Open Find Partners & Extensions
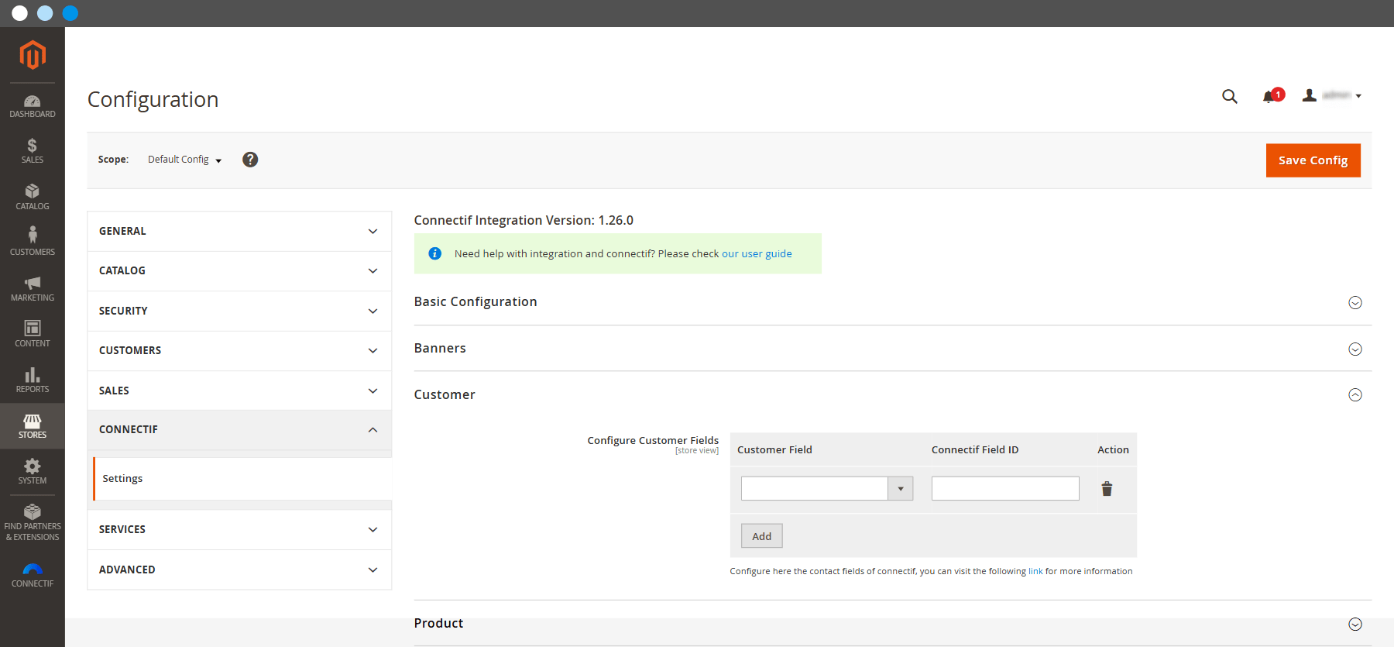Viewport: 1394px width, 647px height. [33, 522]
